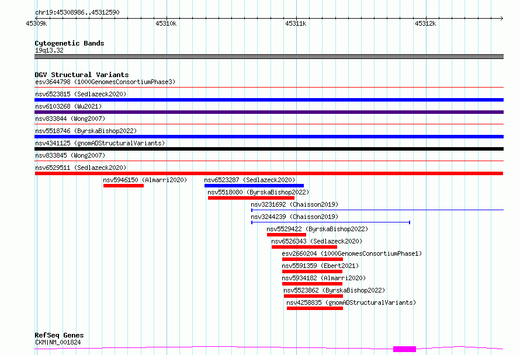520x355 pixels.
Task: Click the RefSeq Genes track title
Action: point(59,335)
